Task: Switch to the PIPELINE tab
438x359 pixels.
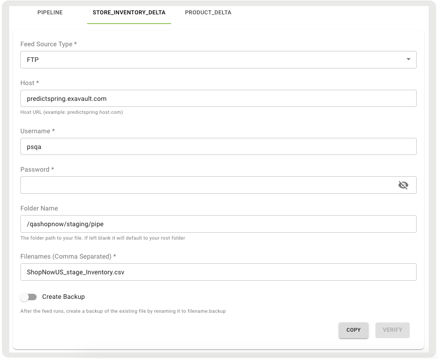Action: pos(50,12)
